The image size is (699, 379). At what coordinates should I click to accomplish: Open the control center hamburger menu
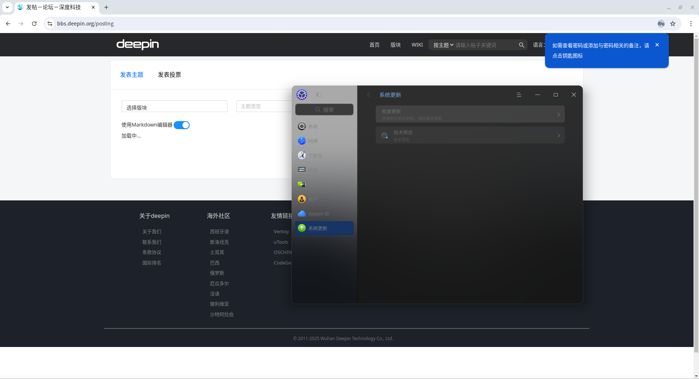coord(519,95)
